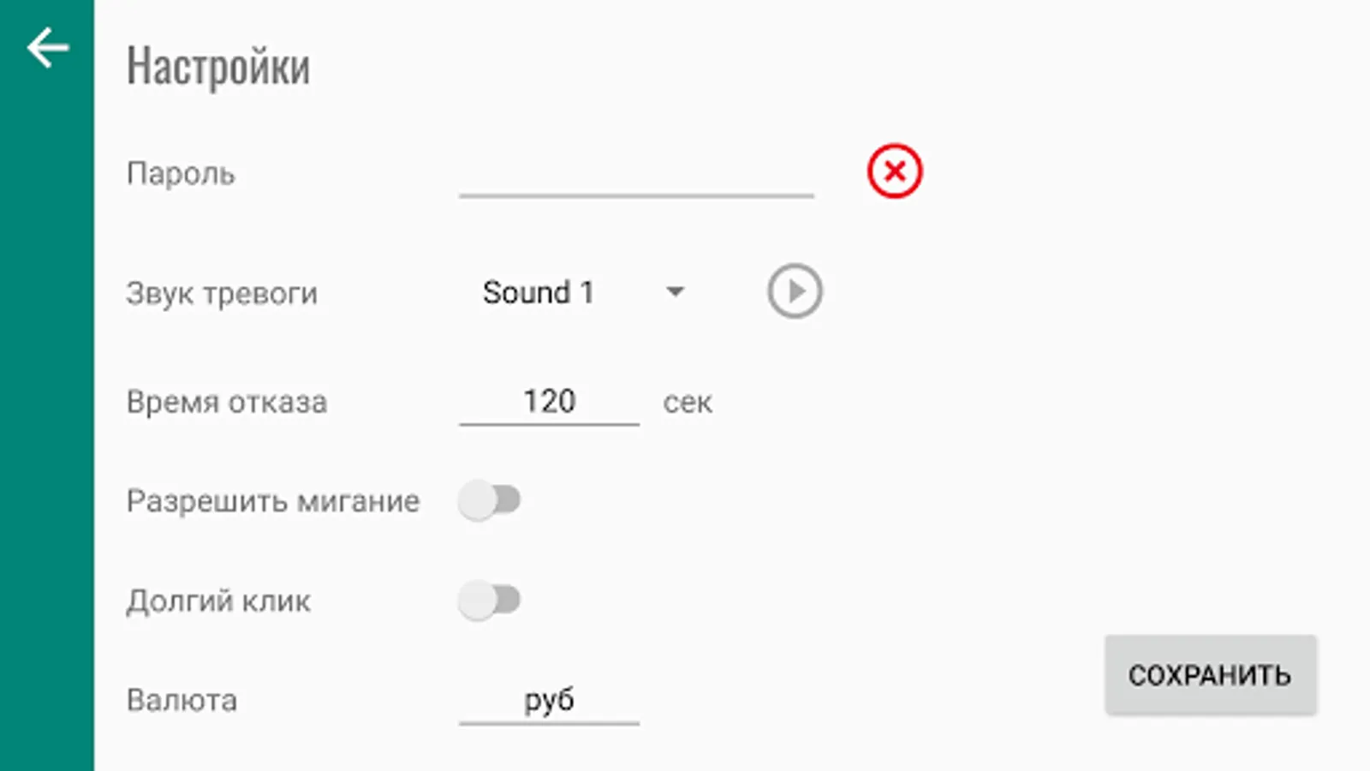Click the Пароль label

pyautogui.click(x=181, y=174)
